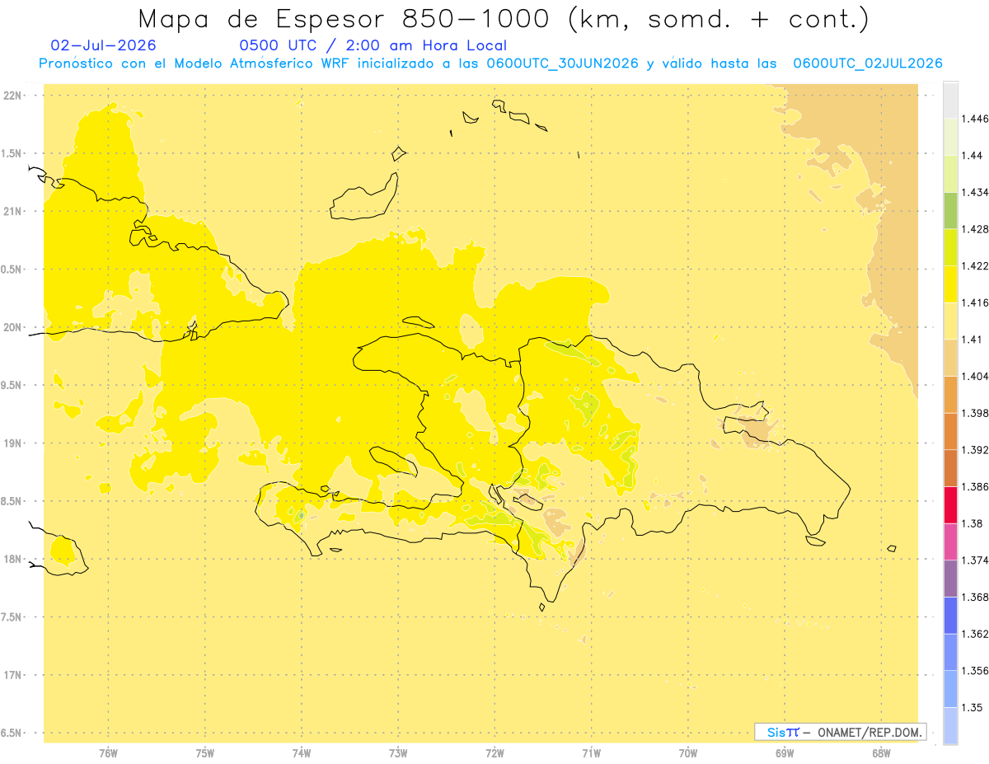This screenshot has width=989, height=764.
Task: Click the longitude label 68W
Action: pos(881,753)
